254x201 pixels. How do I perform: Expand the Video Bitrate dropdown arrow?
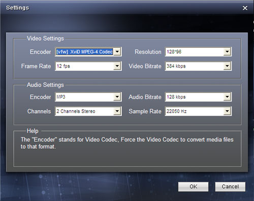[x=227, y=66]
